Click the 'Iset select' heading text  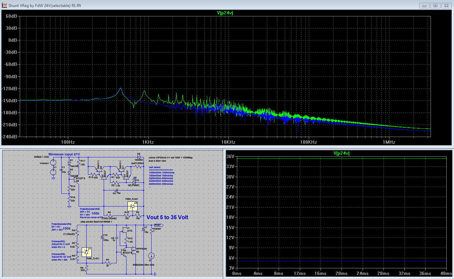(x=155, y=167)
